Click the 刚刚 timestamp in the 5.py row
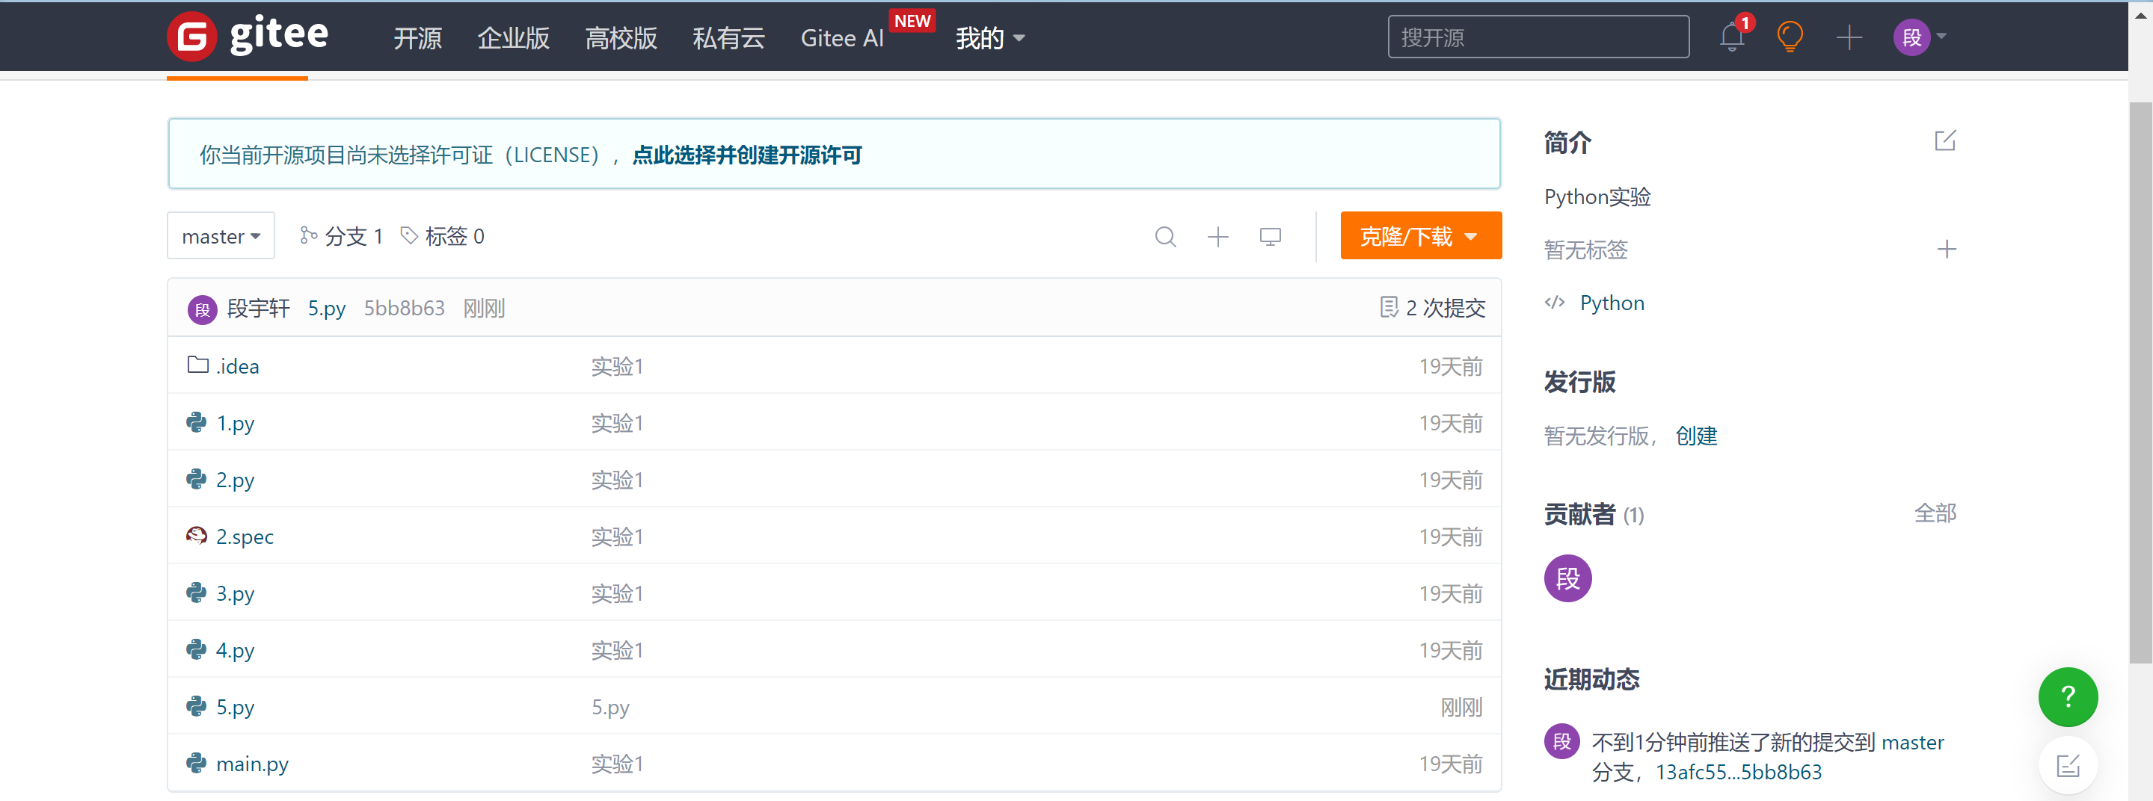 tap(1461, 708)
